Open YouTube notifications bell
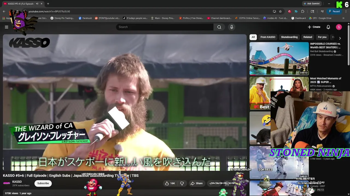This screenshot has width=350, height=196. point(328,27)
